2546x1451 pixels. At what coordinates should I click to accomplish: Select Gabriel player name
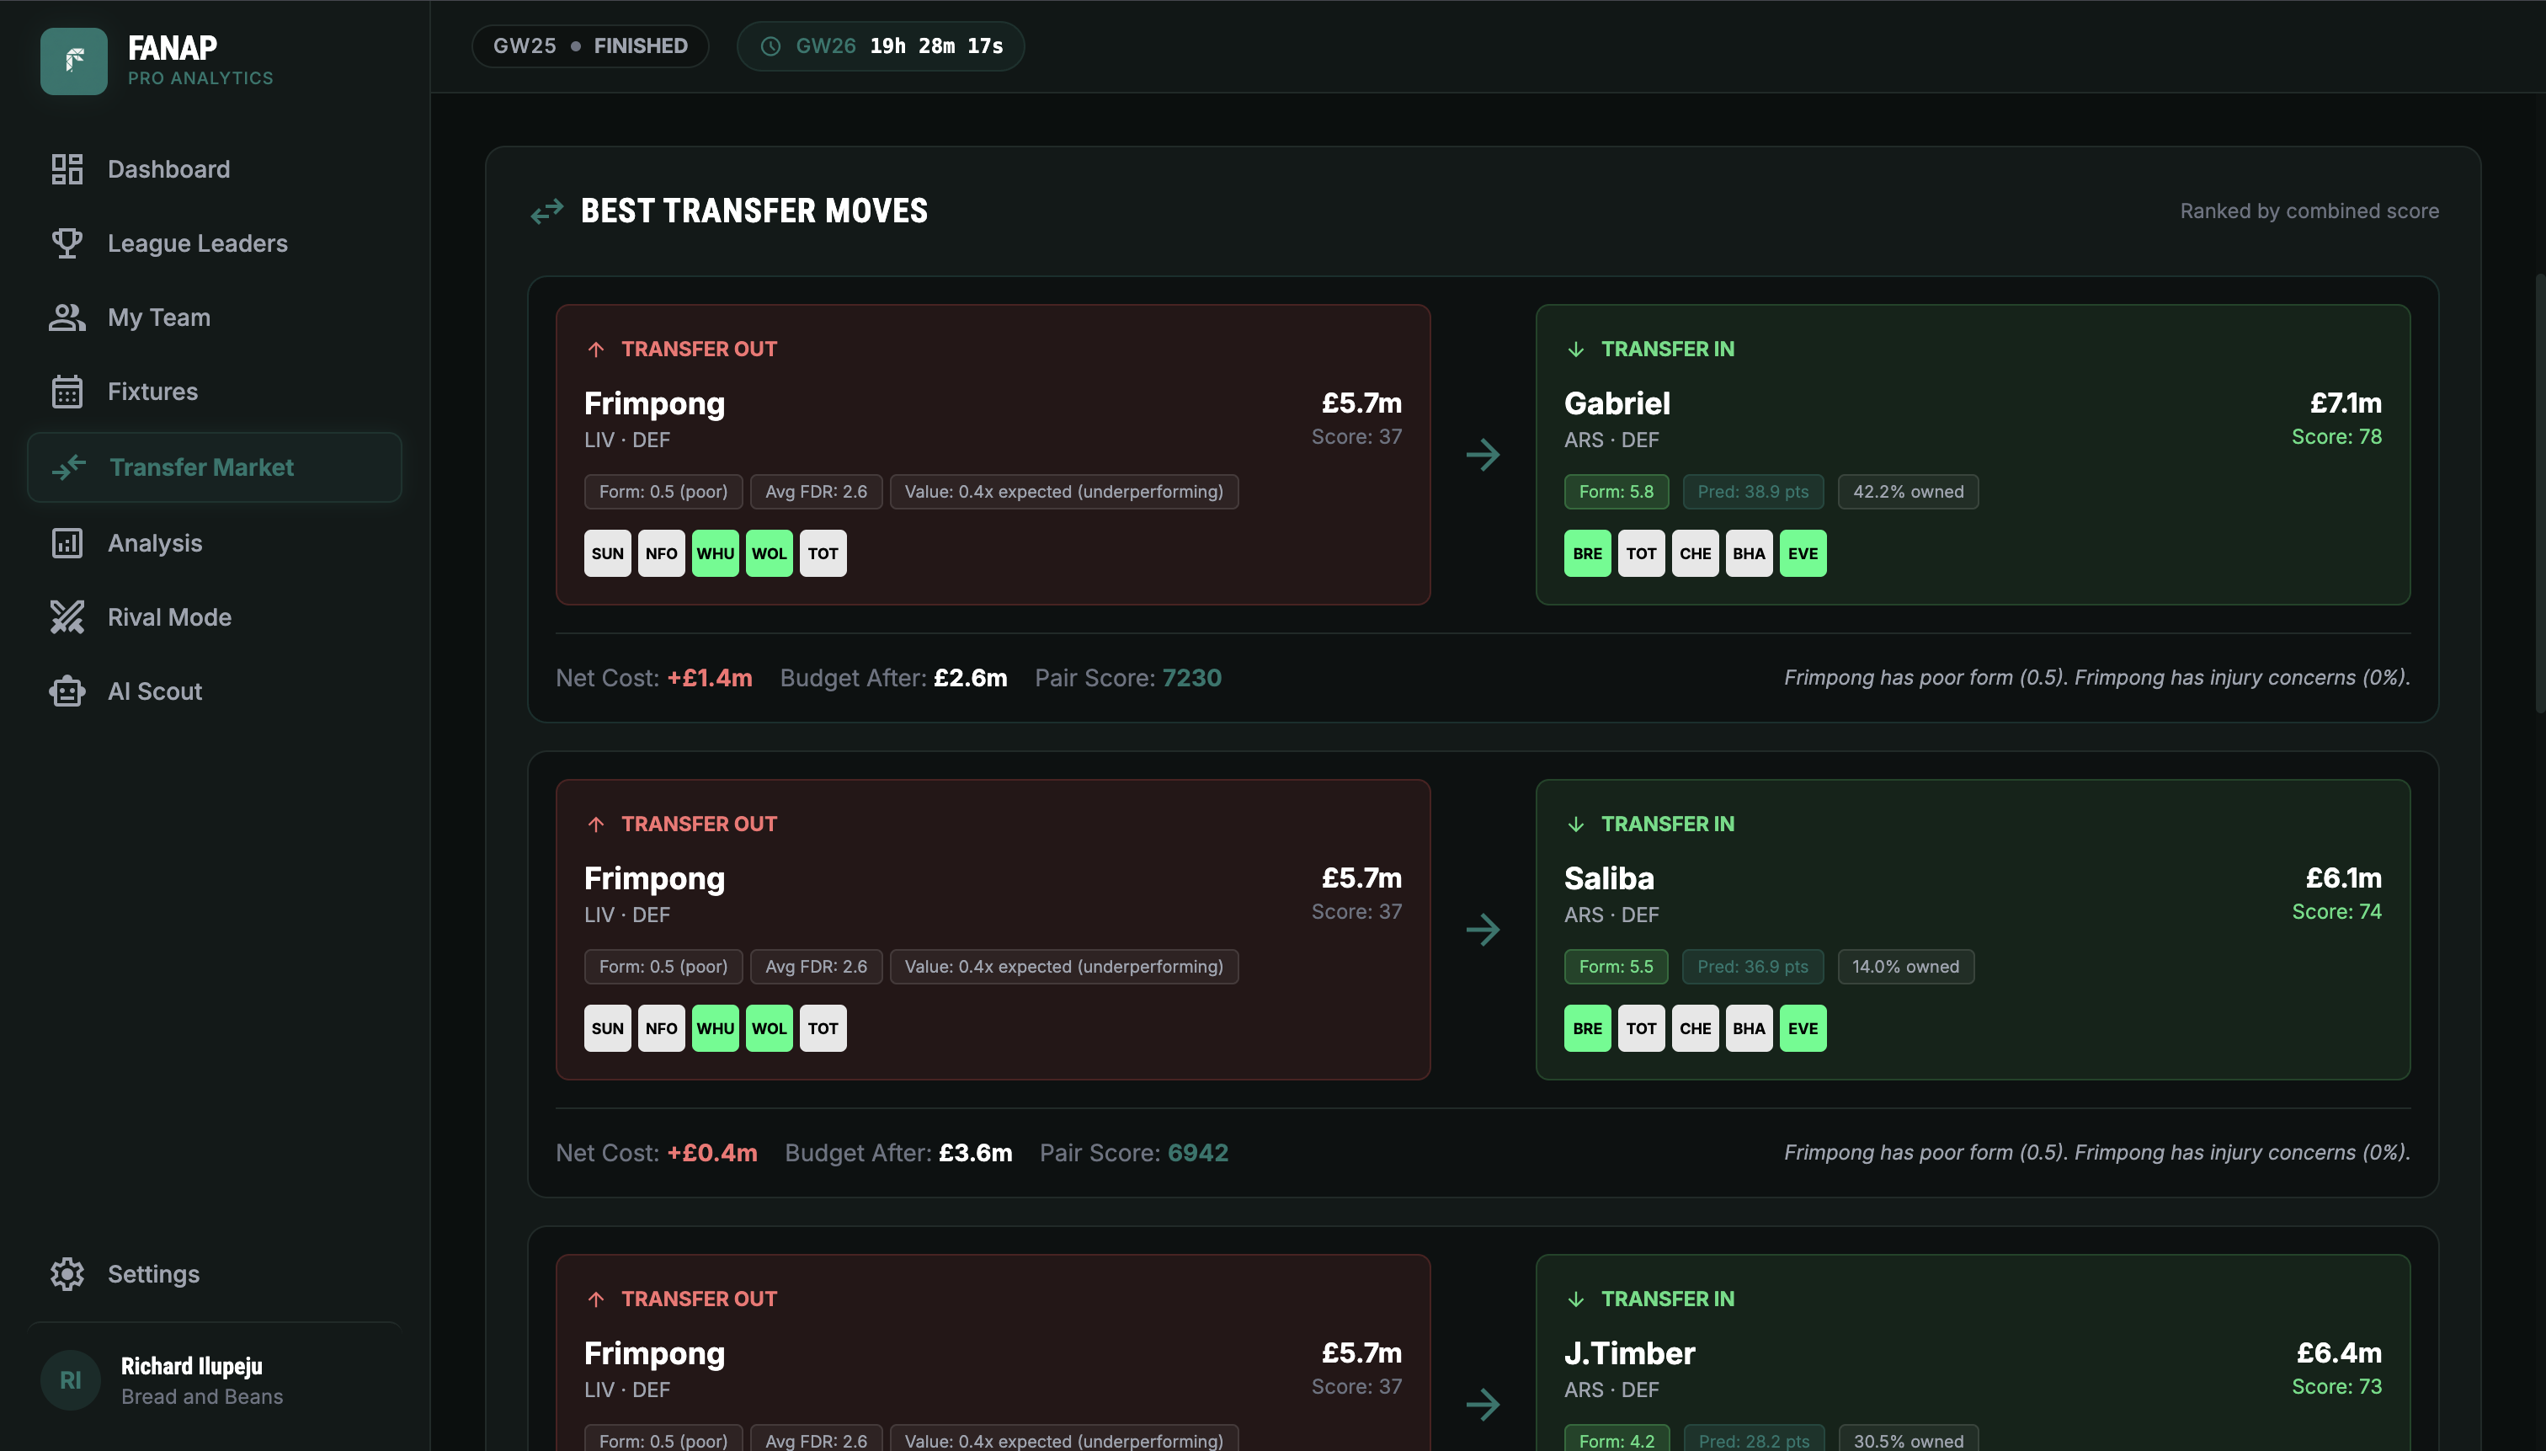tap(1617, 403)
